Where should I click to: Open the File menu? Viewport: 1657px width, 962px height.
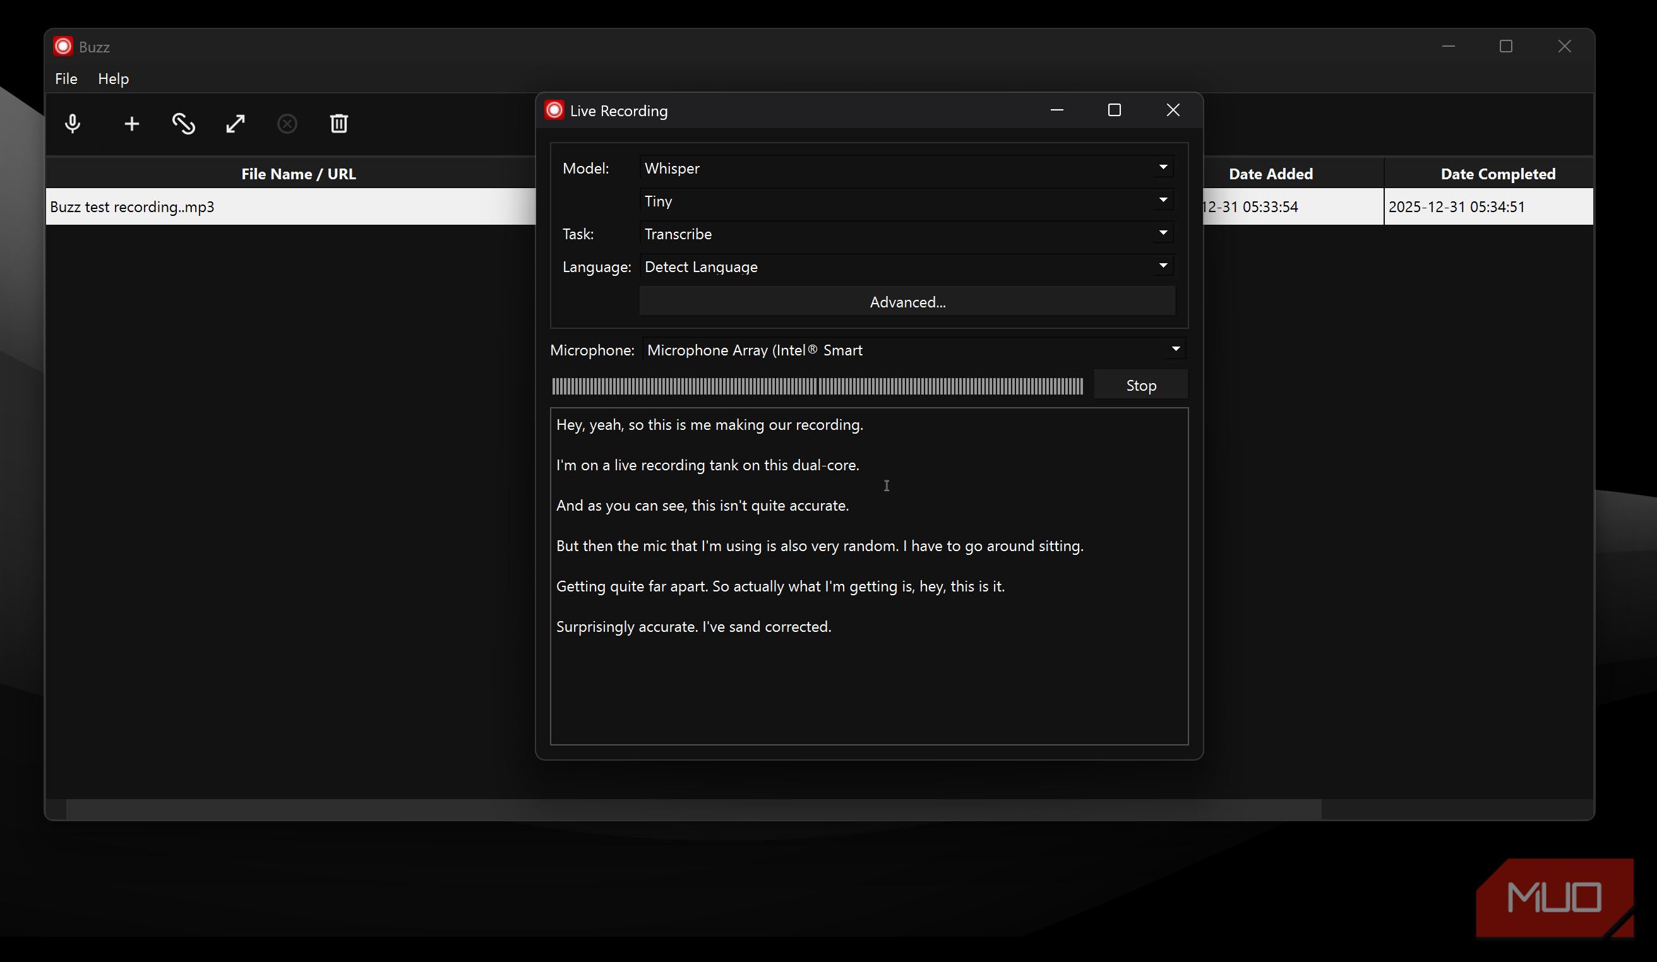tap(66, 78)
